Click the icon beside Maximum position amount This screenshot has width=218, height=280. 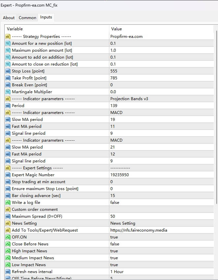coord(8,50)
